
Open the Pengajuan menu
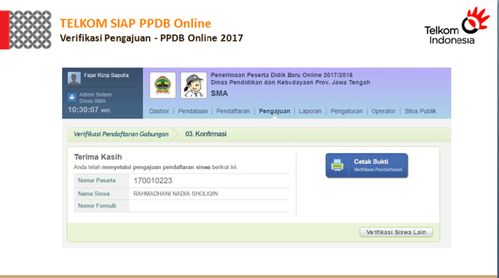(275, 111)
